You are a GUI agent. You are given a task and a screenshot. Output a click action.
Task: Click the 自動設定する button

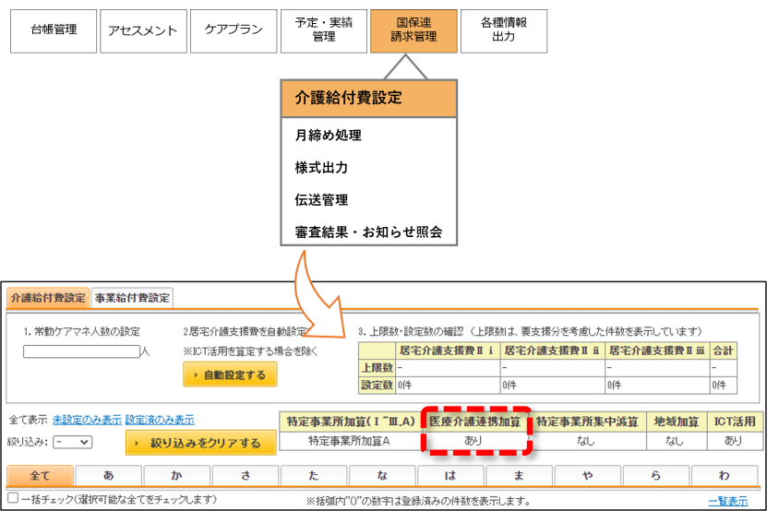pyautogui.click(x=230, y=374)
